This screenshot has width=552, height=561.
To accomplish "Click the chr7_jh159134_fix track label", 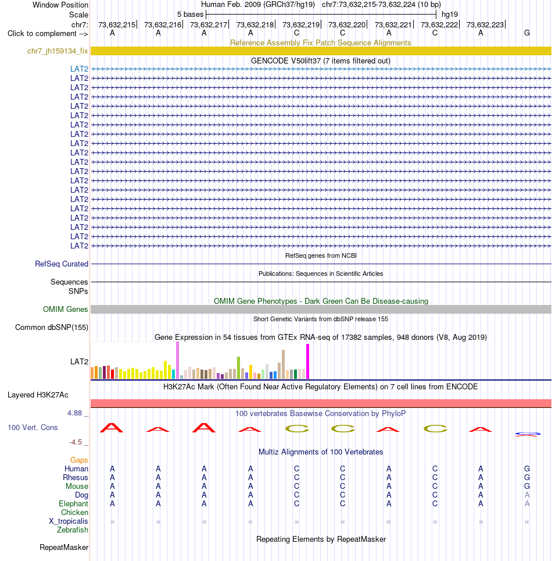I will click(58, 51).
